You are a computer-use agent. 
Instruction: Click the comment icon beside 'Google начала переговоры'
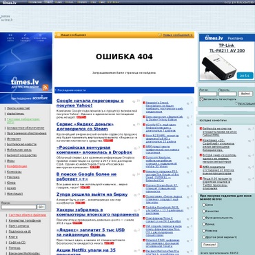coord(134,101)
